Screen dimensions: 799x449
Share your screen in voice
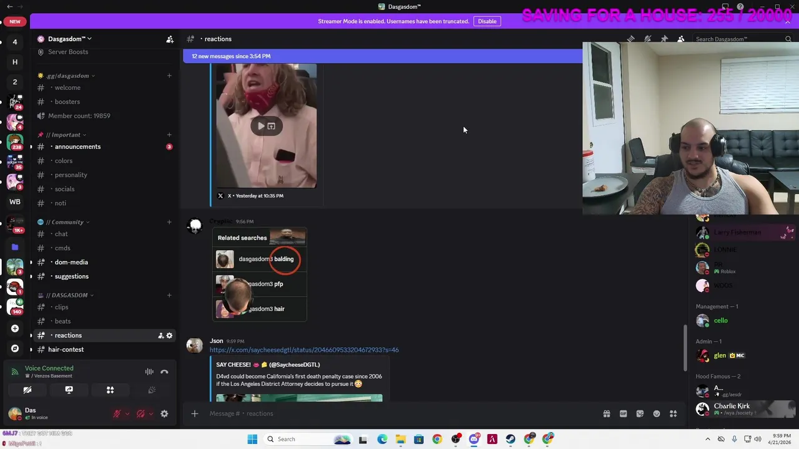tap(69, 390)
